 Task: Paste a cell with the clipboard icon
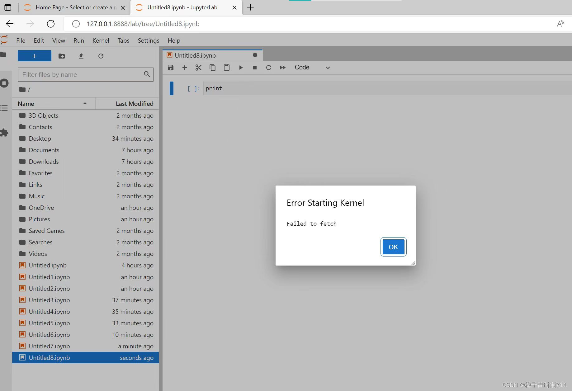pos(226,67)
